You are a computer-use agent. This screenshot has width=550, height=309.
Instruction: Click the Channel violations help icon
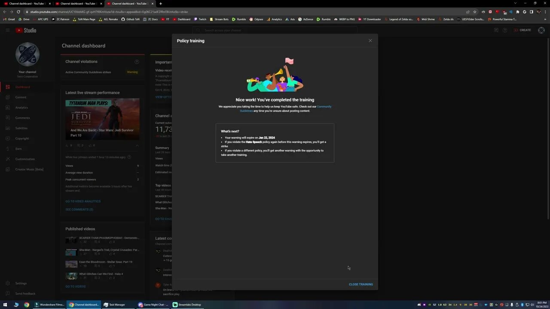click(137, 62)
